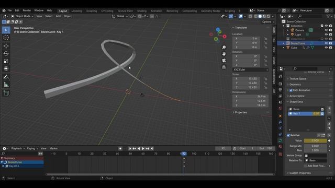Select the Move tool
This screenshot has width=335, height=188.
6,46
